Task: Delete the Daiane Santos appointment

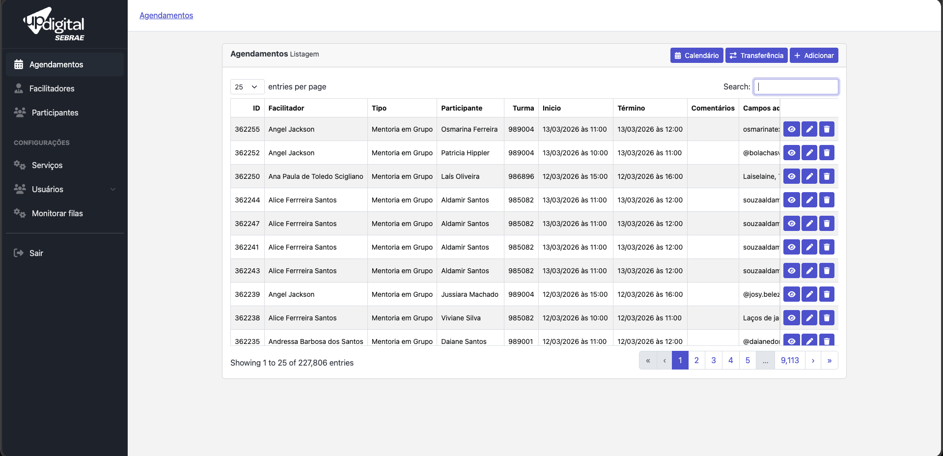Action: (x=827, y=341)
